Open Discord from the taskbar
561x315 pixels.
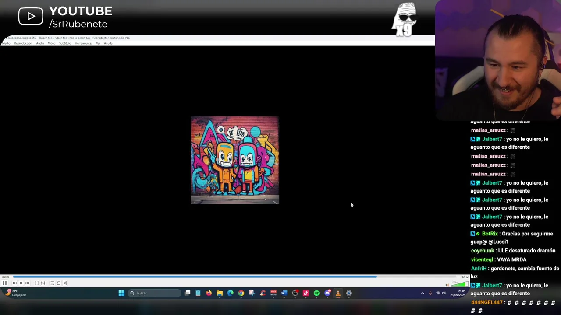click(327, 293)
